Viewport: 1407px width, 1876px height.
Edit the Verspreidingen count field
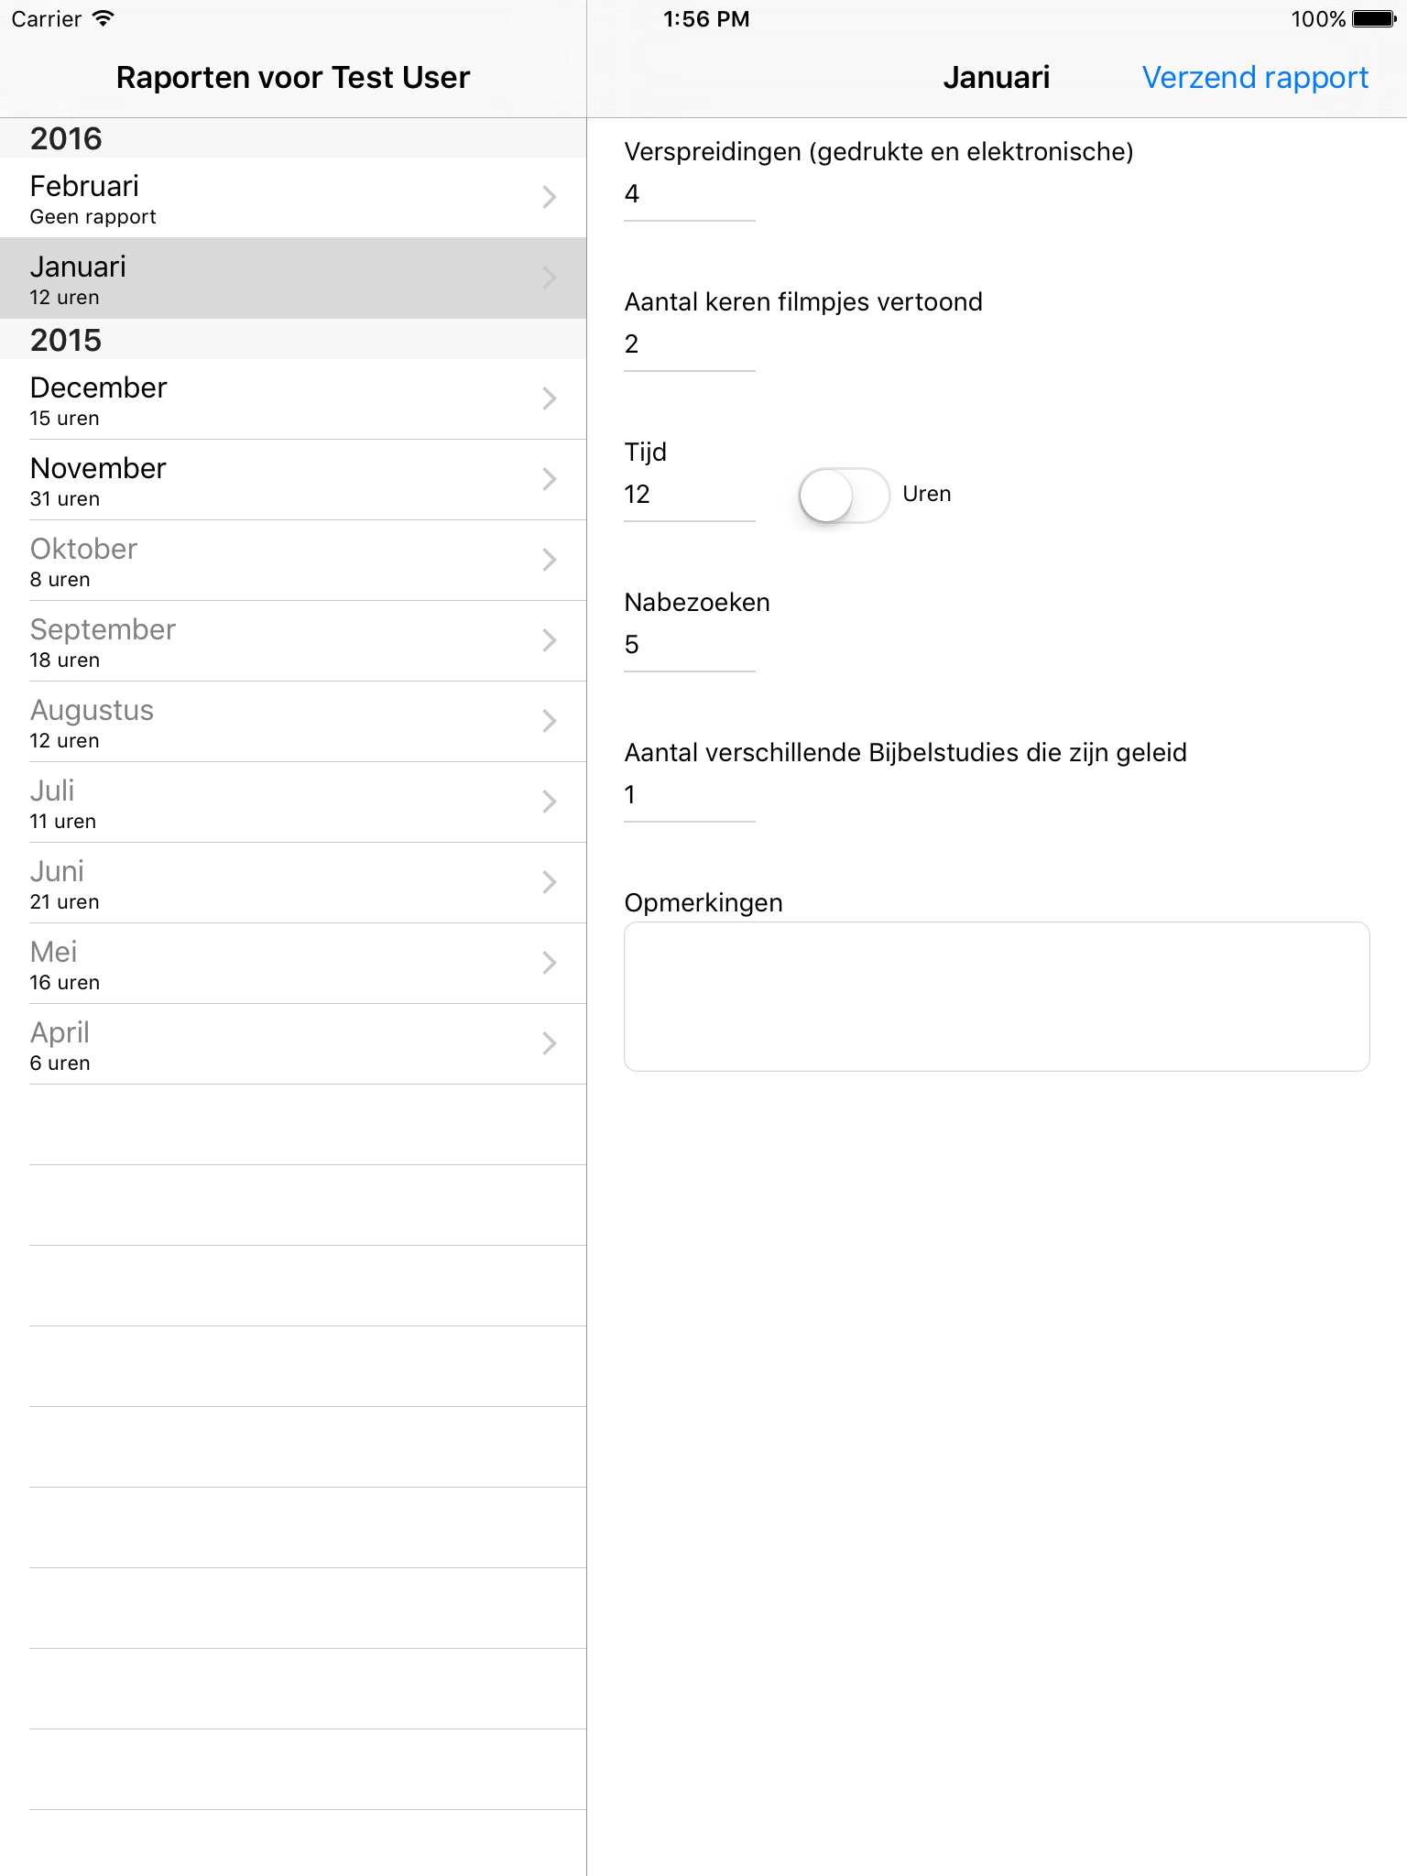coord(689,195)
